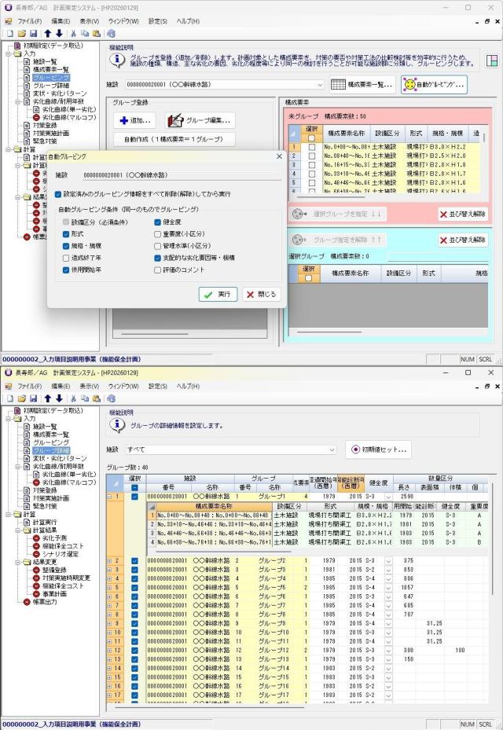Click the Paste icon in lower window toolbar
The height and width of the screenshot is (730, 503).
(x=97, y=398)
